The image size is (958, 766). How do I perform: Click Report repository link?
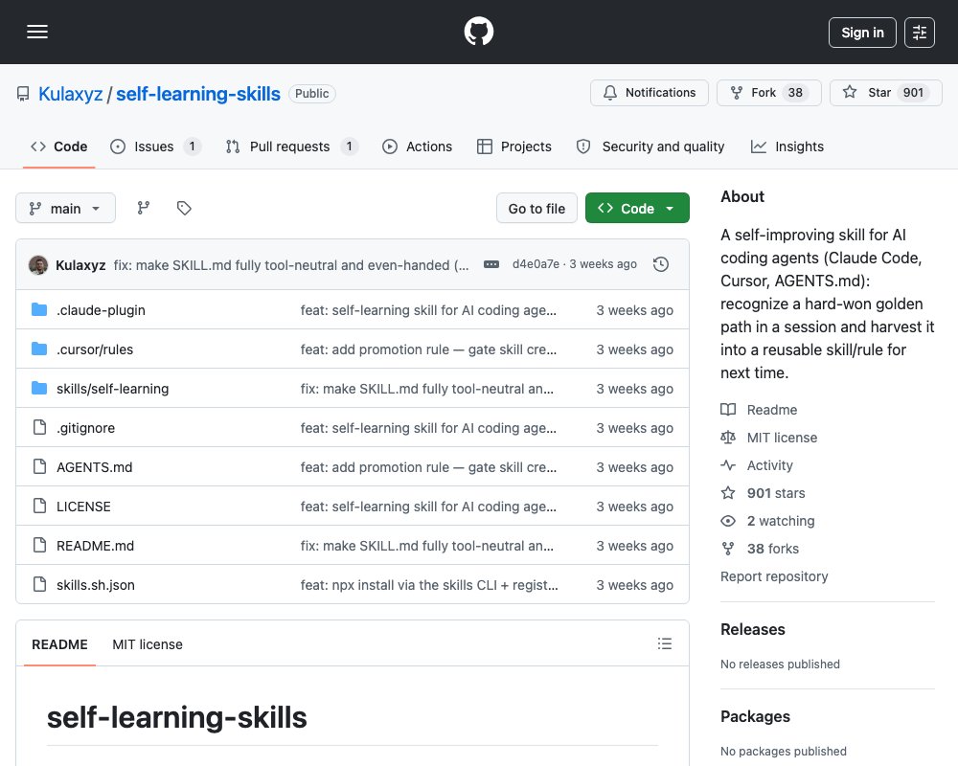point(774,576)
